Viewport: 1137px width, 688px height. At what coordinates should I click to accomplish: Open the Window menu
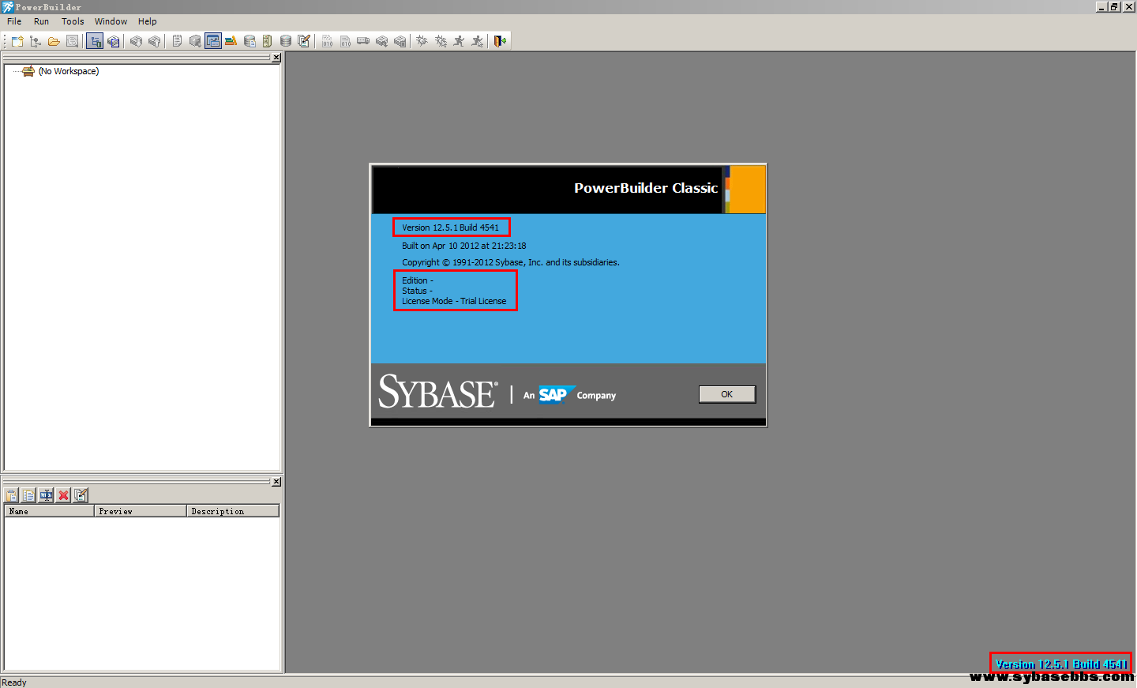tap(111, 21)
